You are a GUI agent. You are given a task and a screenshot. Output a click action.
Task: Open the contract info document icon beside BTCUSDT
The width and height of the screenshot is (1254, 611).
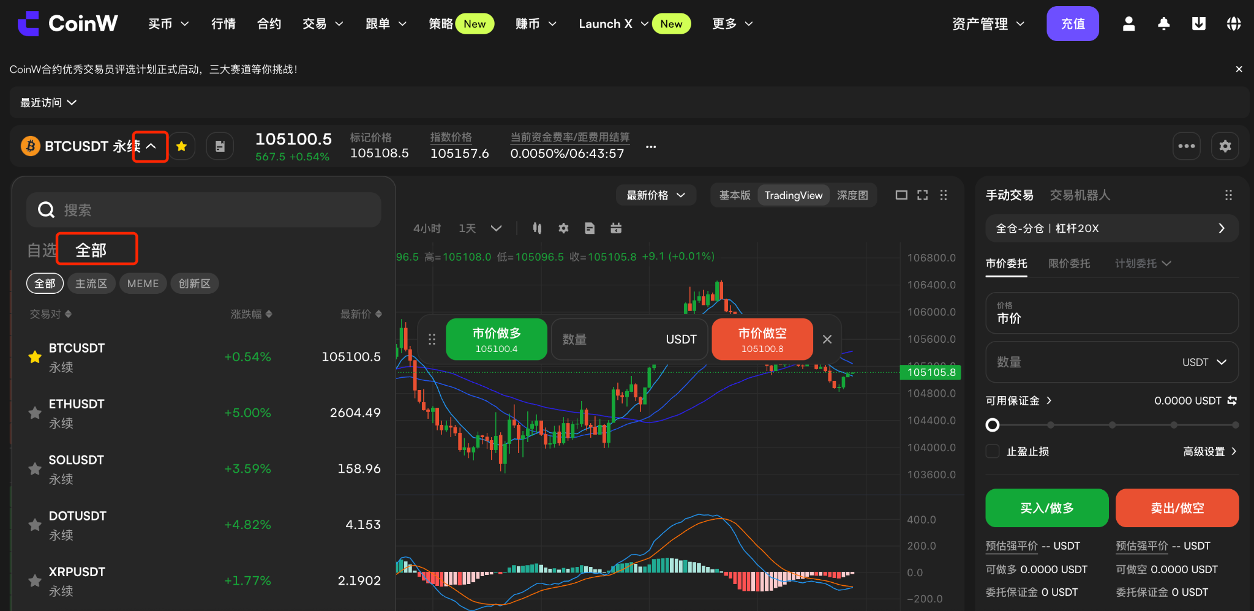(x=220, y=146)
